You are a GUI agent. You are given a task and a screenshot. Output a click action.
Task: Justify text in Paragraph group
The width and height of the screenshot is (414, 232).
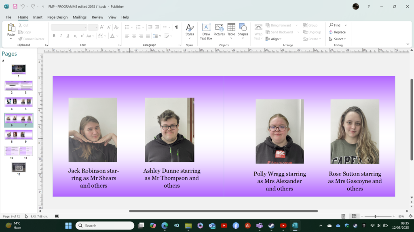[148, 36]
